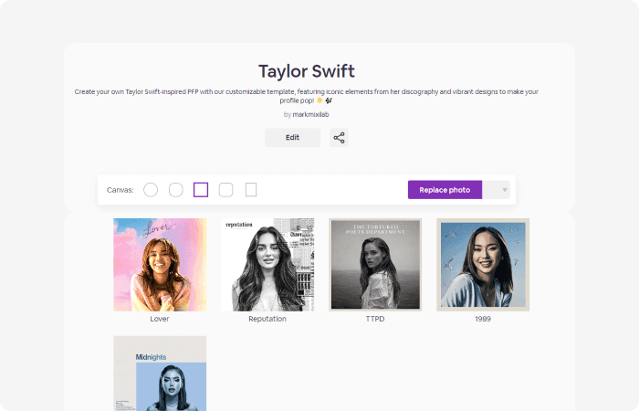Pick the 1989 template thumbnail
Screen dimensions: 639x411
click(483, 265)
